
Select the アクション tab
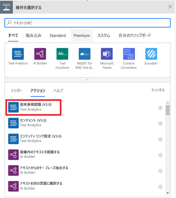click(x=38, y=91)
